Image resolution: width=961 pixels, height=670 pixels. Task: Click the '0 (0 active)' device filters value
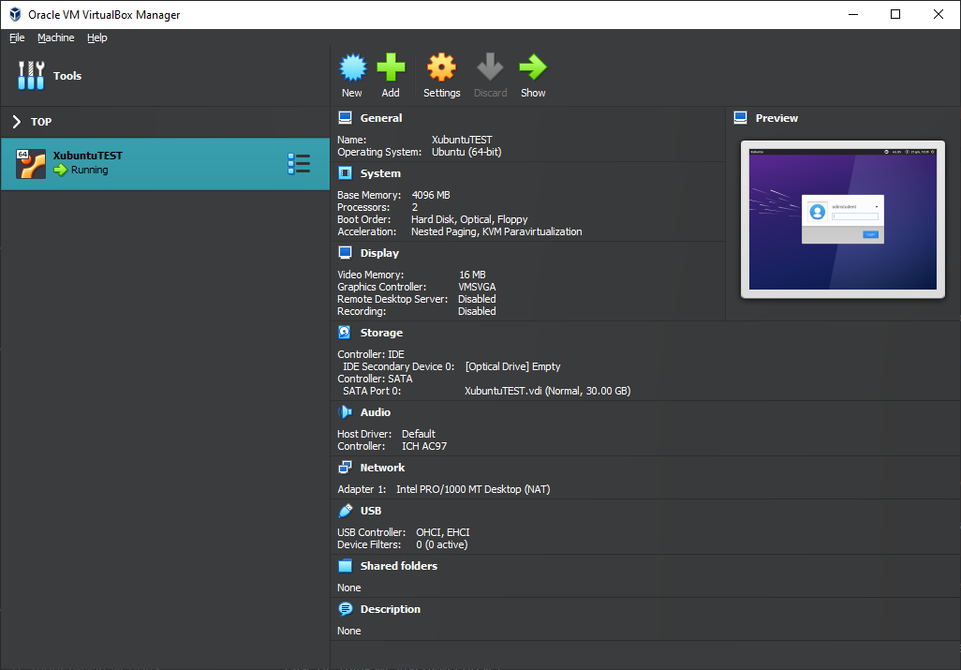point(442,544)
